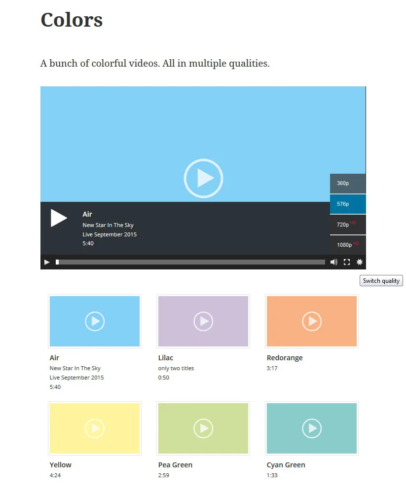Click the play circle on Lilac thumbnail
Screen dimensions: 406x494
tap(203, 321)
